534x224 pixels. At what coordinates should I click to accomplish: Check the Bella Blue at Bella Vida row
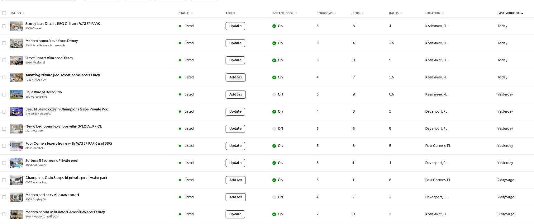click(4, 95)
